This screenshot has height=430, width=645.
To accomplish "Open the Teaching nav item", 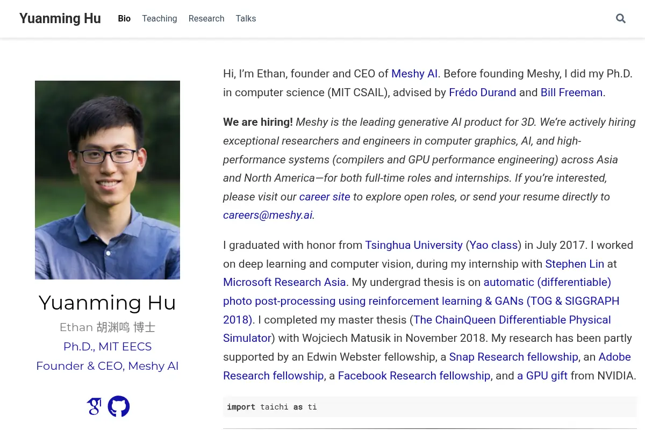I will coord(160,18).
